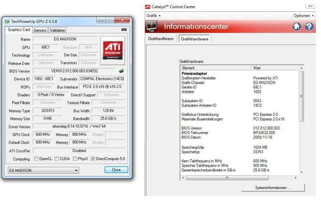Click the ATI CrossFire field showing Disabled
The width and height of the screenshot is (321, 203).
pos(79,151)
